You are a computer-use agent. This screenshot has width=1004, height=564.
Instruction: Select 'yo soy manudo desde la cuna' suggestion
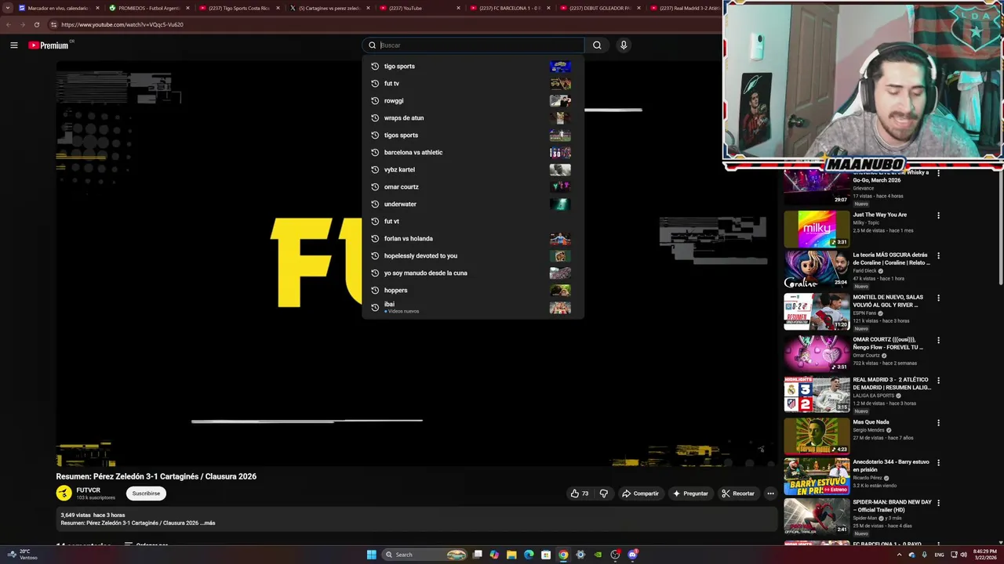tap(472, 273)
